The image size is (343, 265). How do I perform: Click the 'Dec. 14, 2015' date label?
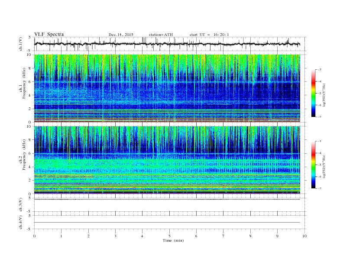pos(121,35)
